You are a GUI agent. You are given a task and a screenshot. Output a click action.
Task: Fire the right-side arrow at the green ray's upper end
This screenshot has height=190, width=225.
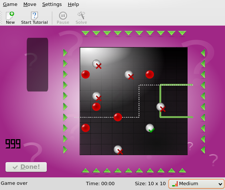[203, 85]
